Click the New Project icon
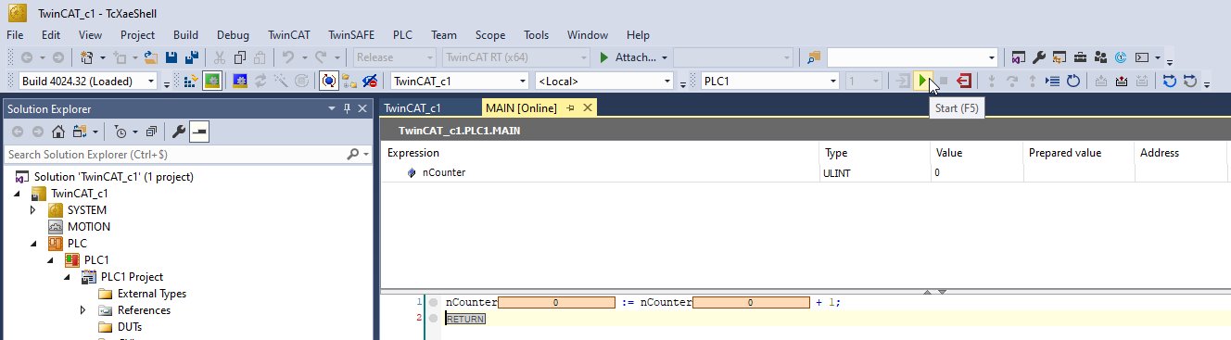1231x340 pixels. click(87, 57)
